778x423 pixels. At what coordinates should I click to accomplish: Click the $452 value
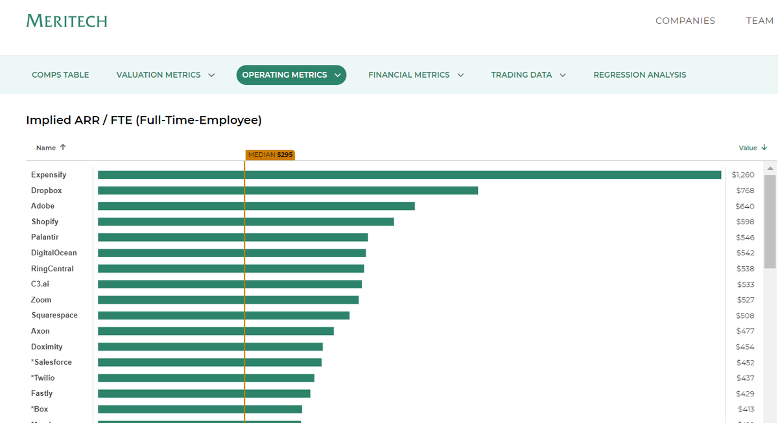coord(746,362)
